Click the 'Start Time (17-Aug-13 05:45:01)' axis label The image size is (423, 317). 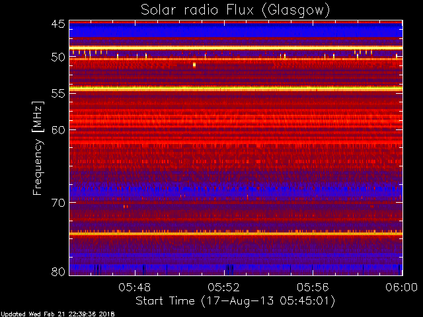click(x=235, y=300)
